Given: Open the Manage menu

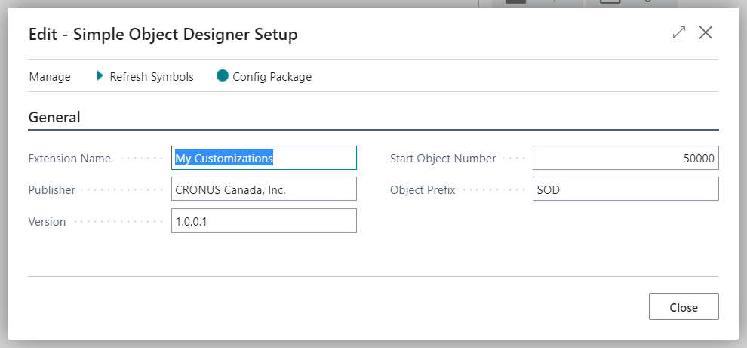Looking at the screenshot, I should pos(50,77).
